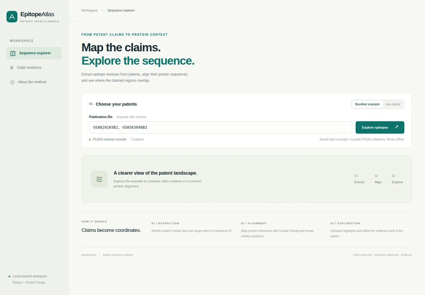Click step 03 Explore
Screen dimensions: 425x295
397,179
